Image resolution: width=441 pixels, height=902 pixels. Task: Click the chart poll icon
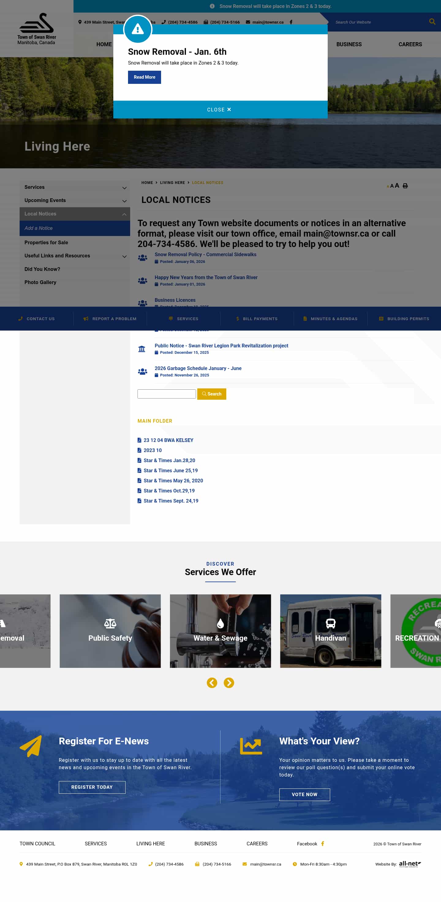pyautogui.click(x=251, y=746)
